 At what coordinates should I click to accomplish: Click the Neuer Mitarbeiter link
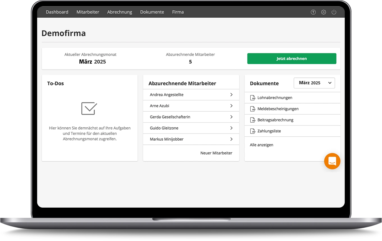click(216, 153)
